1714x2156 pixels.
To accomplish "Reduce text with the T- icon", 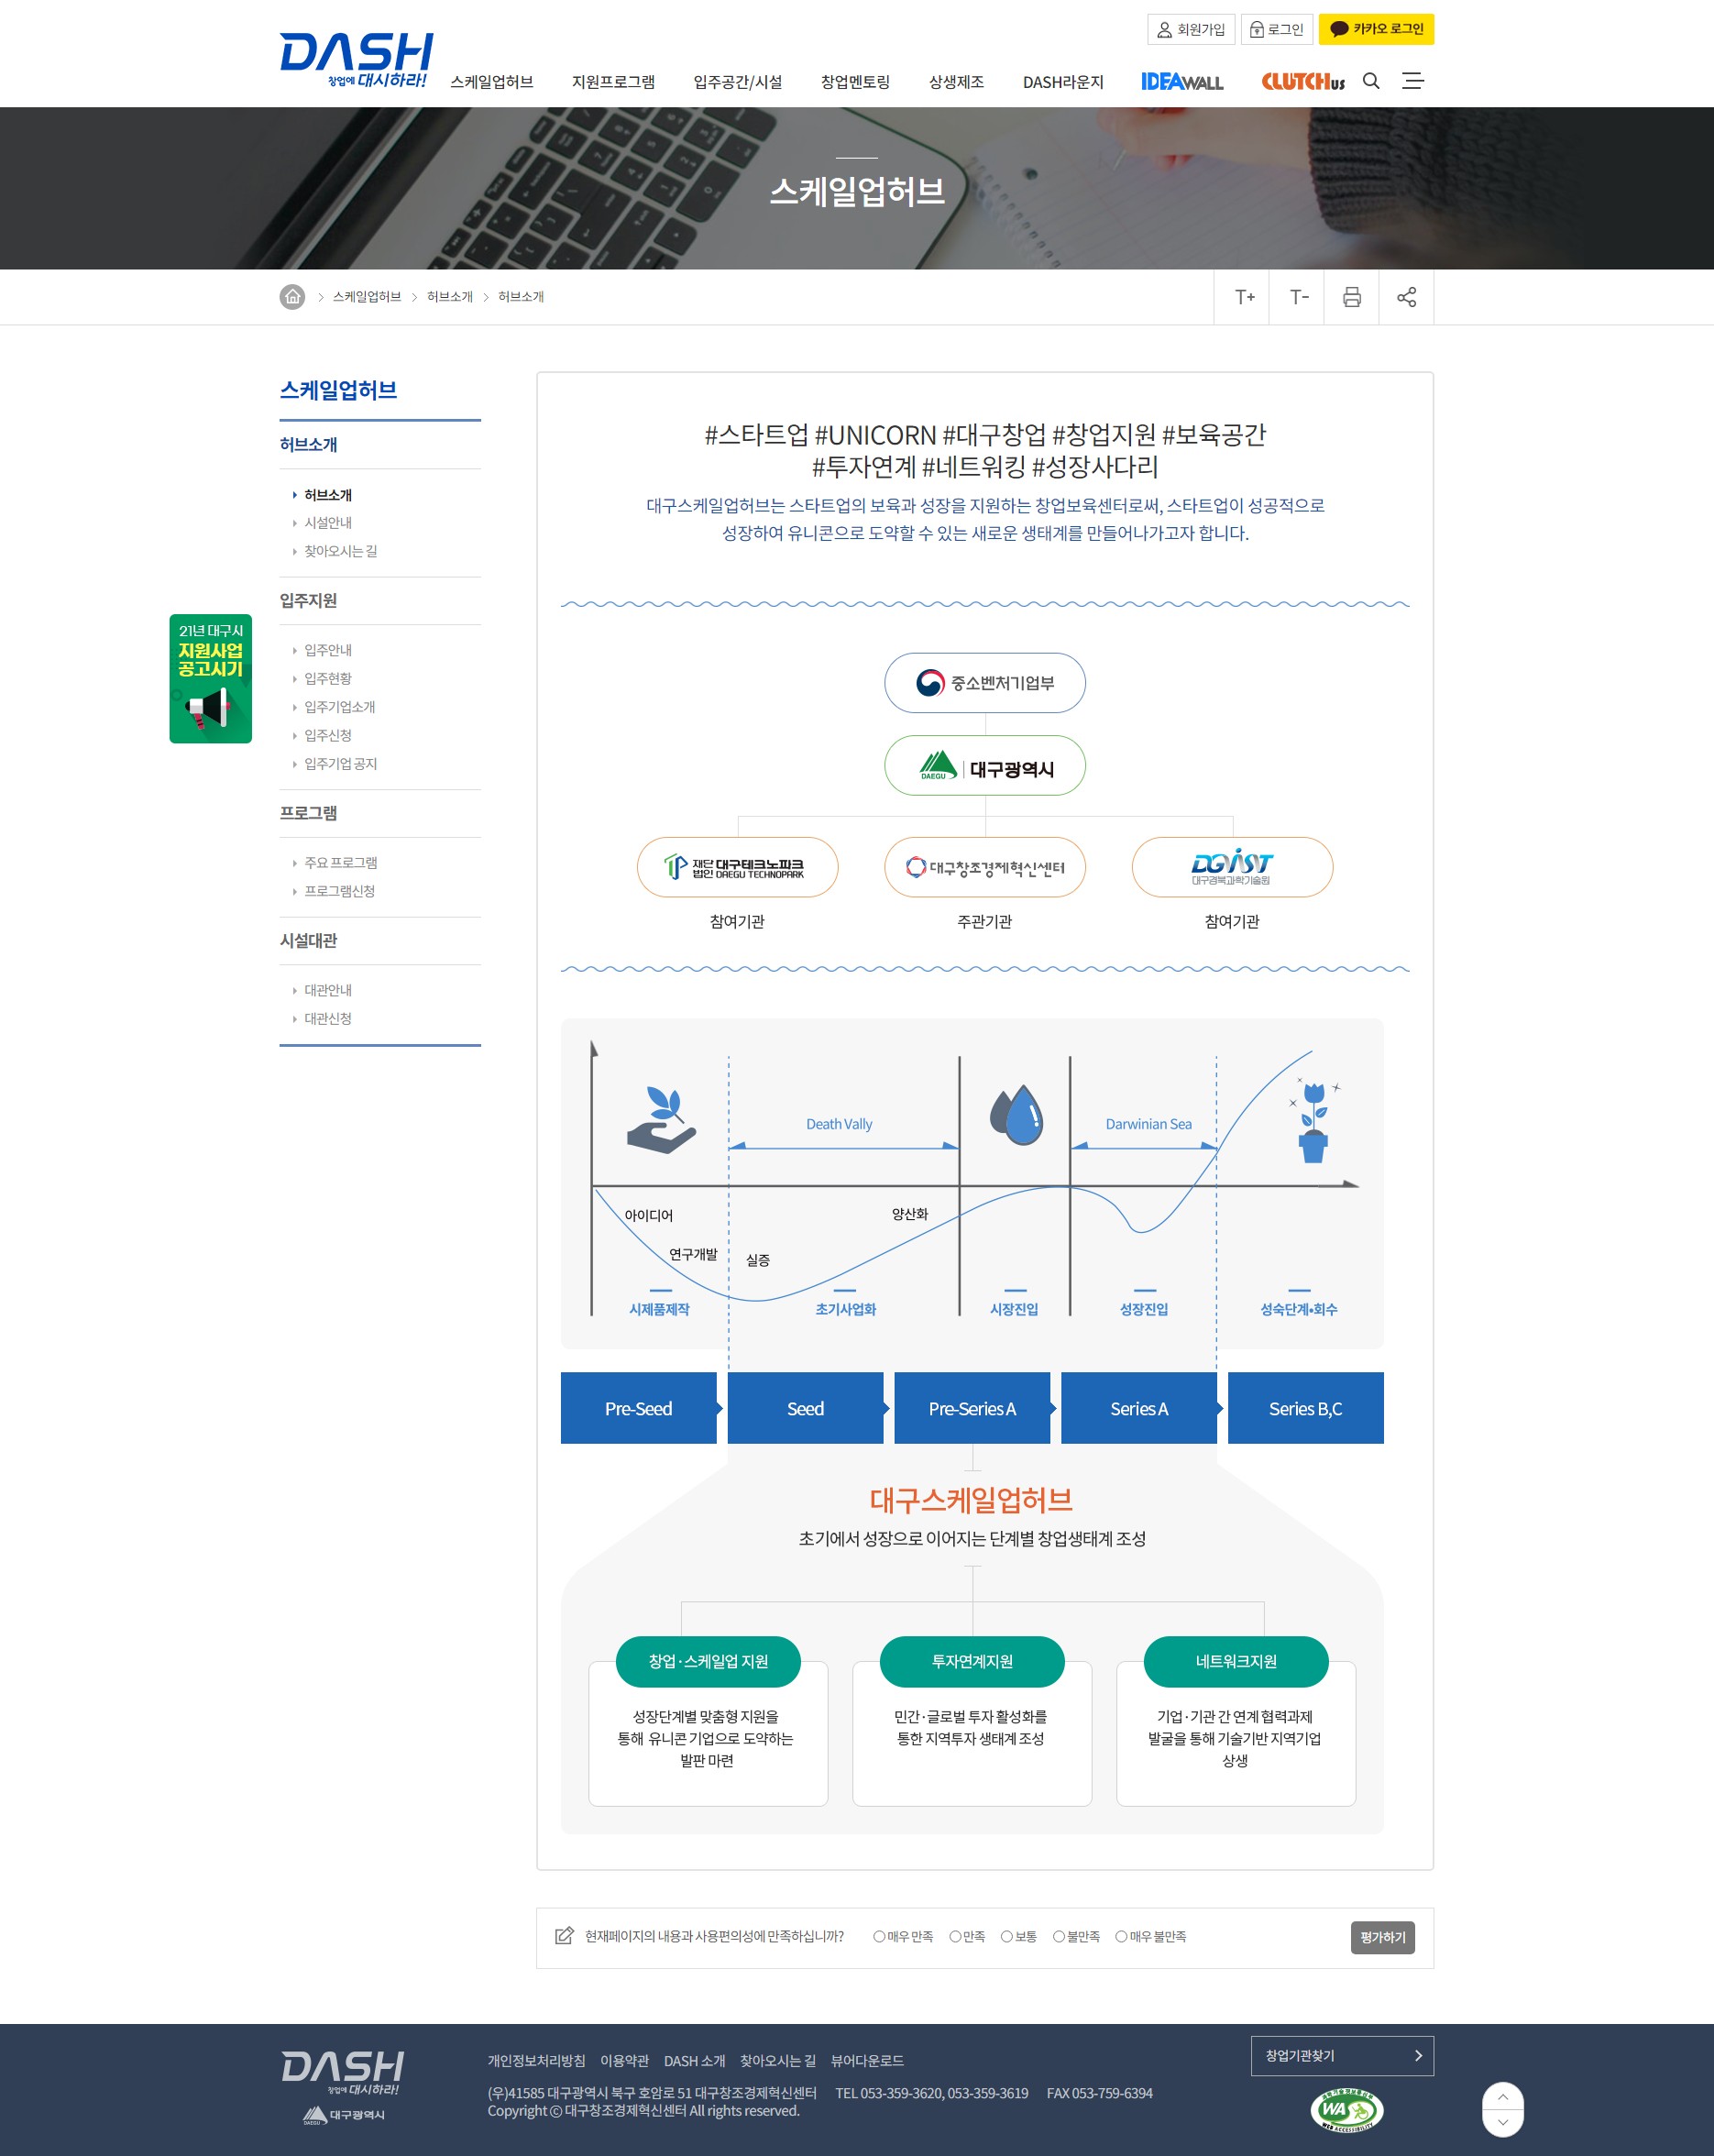I will (1297, 296).
